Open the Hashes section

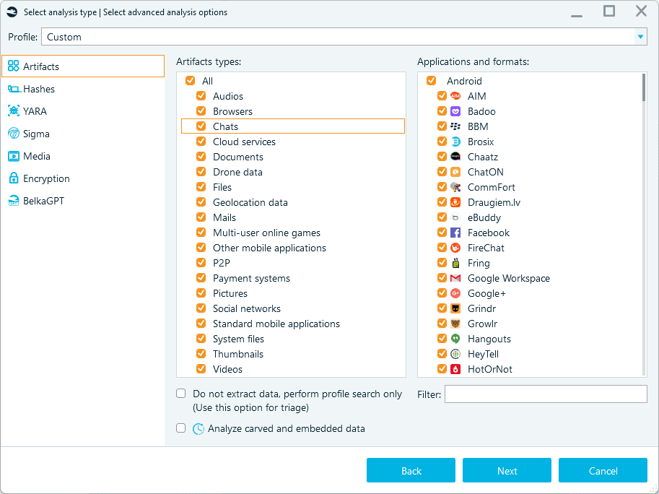(83, 89)
